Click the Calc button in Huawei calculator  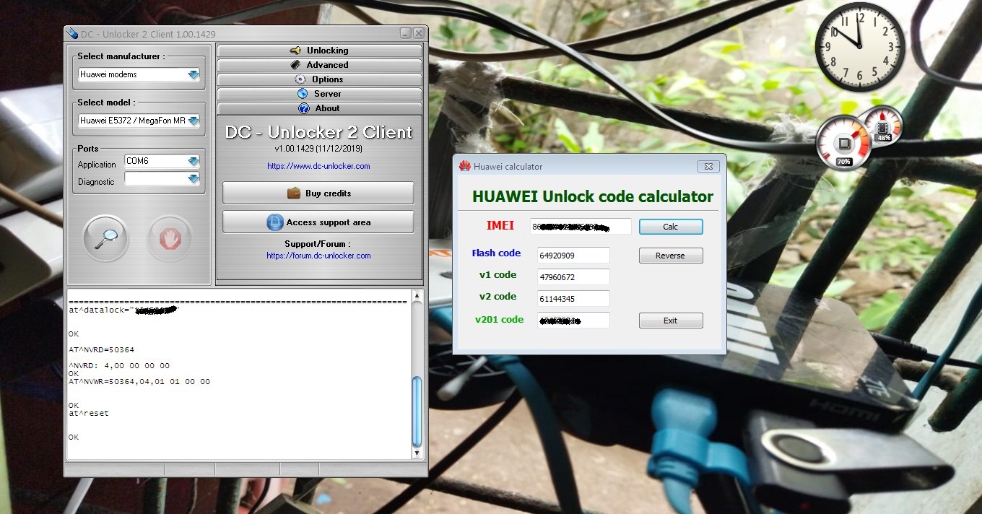point(670,227)
